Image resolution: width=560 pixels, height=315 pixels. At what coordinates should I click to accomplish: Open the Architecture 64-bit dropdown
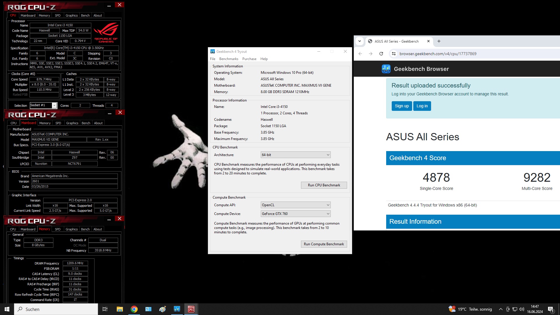pyautogui.click(x=295, y=155)
